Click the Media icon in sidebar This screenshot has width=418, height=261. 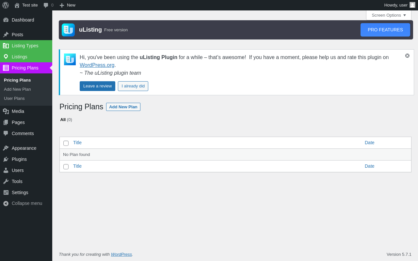(x=6, y=111)
